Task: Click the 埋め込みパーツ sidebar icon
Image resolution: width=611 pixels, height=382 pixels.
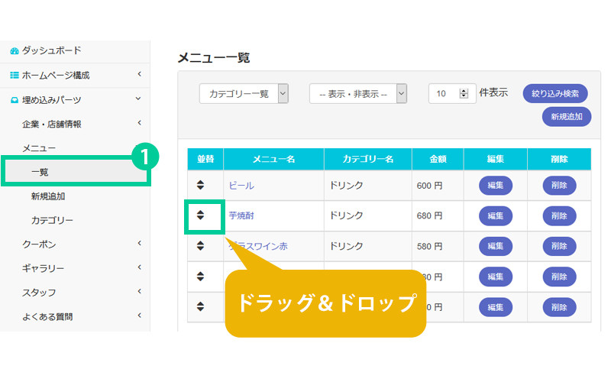Action: [14, 100]
